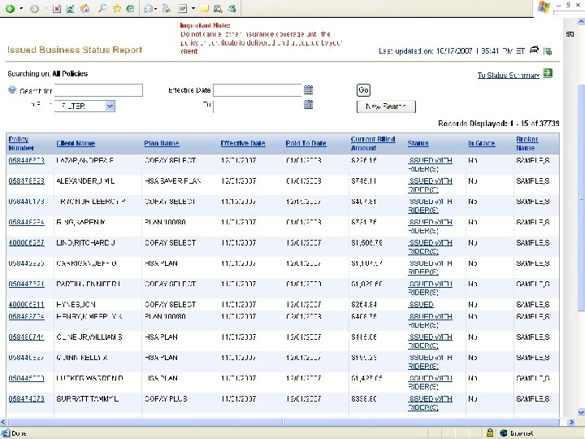Open the Favorites star icon

pyautogui.click(x=117, y=8)
